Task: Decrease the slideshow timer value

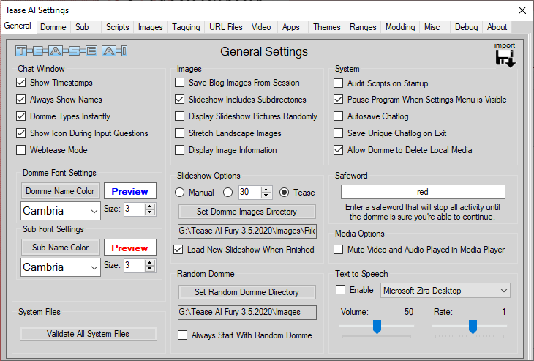Action: pos(266,196)
